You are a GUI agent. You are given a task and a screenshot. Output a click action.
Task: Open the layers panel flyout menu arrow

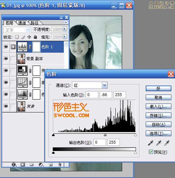tap(66, 22)
